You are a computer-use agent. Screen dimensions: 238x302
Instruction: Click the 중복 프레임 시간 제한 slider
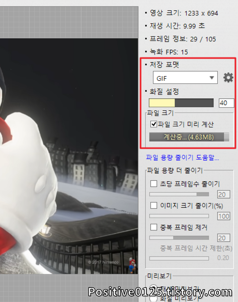tap(179, 258)
